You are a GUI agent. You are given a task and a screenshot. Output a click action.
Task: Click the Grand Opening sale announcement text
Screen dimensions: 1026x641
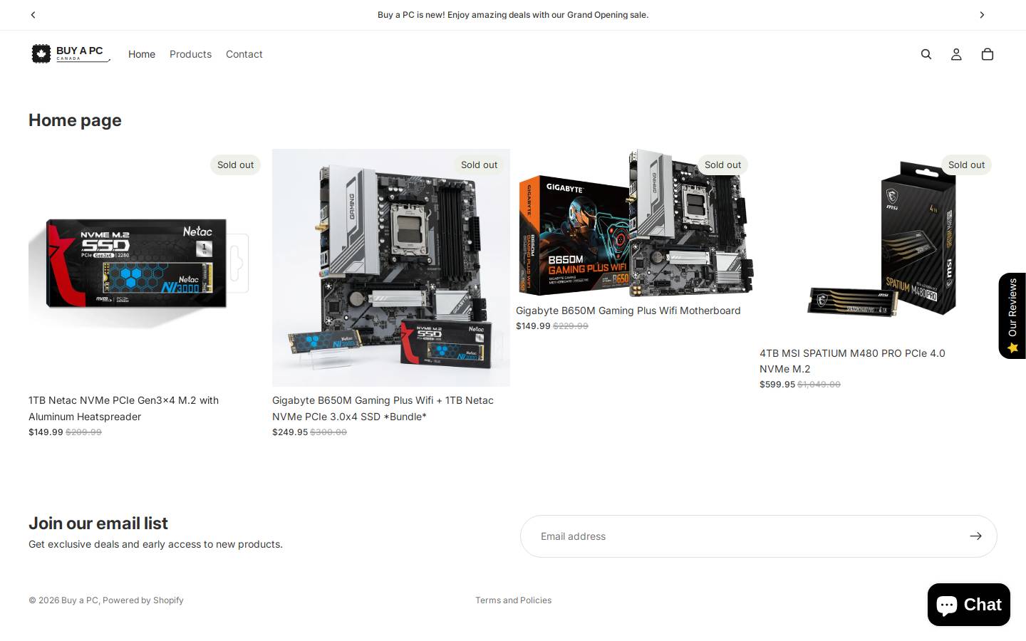pos(513,15)
